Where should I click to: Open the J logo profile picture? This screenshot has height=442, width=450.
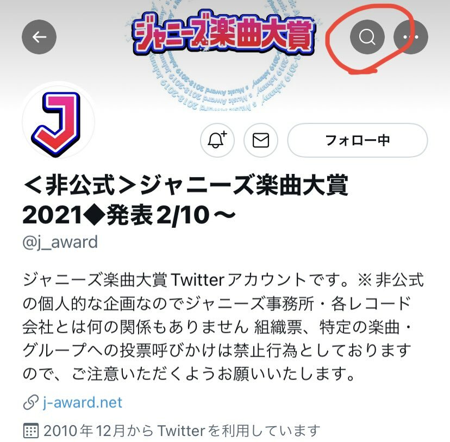click(x=59, y=122)
